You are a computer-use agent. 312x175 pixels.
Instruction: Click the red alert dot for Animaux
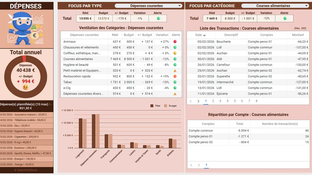pyautogui.click(x=175, y=42)
